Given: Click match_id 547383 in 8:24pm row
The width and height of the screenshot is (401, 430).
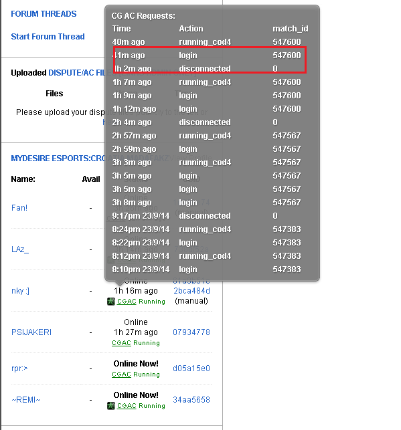Looking at the screenshot, I should [x=287, y=229].
